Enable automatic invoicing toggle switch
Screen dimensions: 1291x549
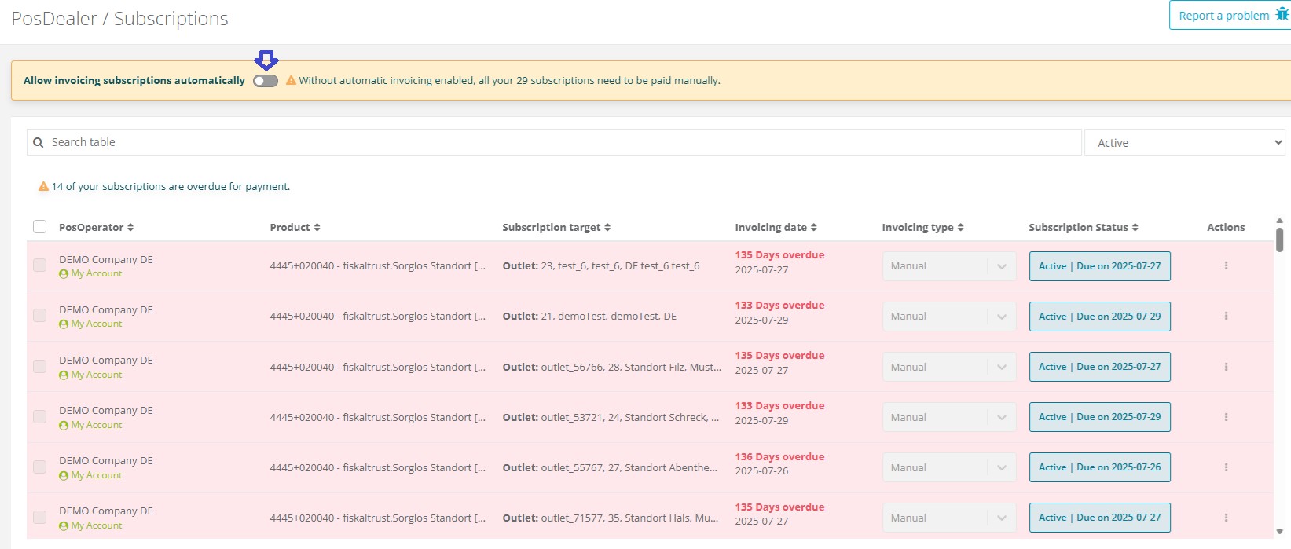[266, 81]
